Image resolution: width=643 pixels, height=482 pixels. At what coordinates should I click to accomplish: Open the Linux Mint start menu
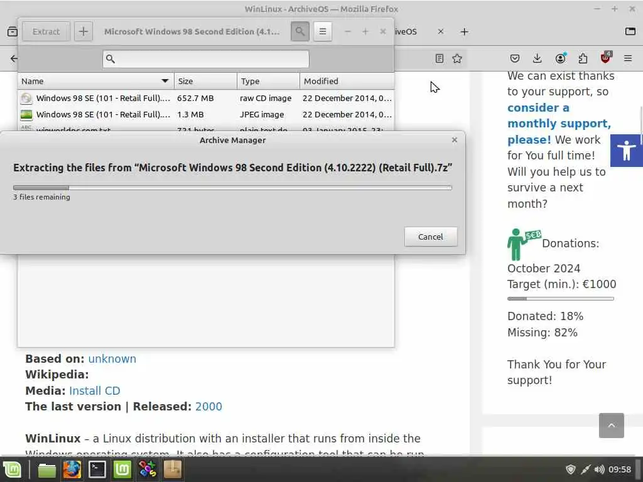13,469
